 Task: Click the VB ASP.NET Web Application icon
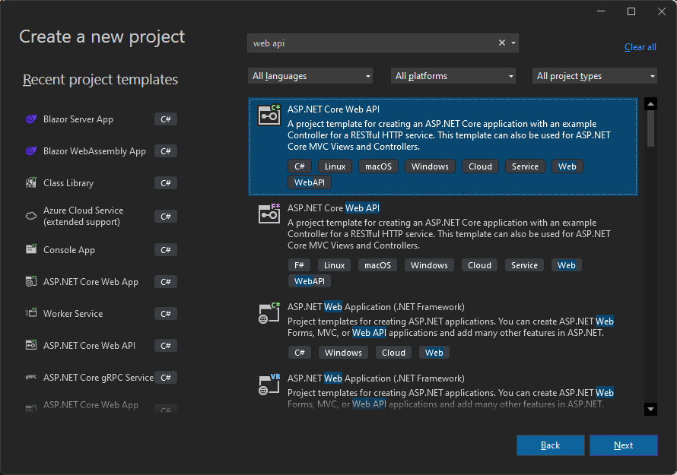coord(269,384)
